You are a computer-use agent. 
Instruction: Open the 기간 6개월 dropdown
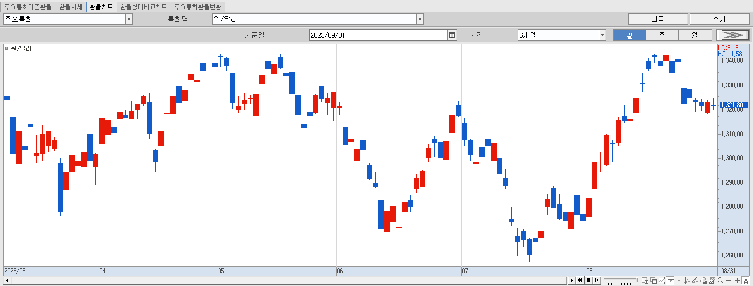point(602,35)
